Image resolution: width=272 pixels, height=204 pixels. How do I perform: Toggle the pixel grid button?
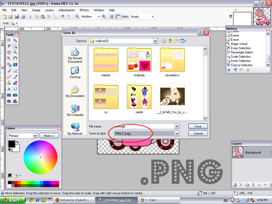coord(112,16)
